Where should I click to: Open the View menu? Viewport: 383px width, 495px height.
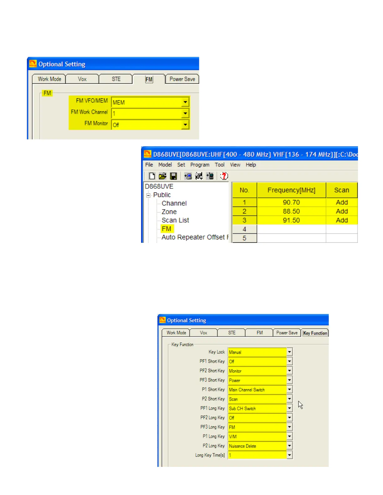(x=235, y=165)
